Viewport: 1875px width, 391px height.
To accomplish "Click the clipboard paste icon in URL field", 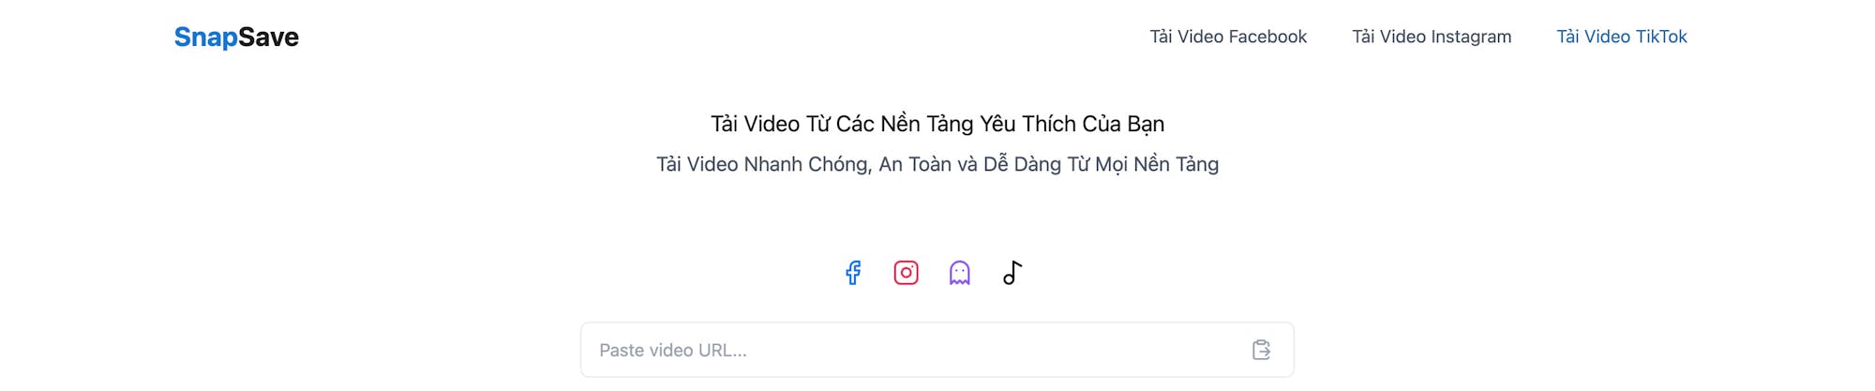I will coord(1262,350).
